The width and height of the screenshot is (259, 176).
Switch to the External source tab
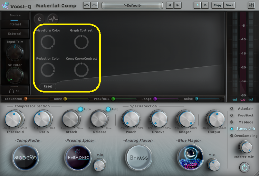click(x=15, y=33)
